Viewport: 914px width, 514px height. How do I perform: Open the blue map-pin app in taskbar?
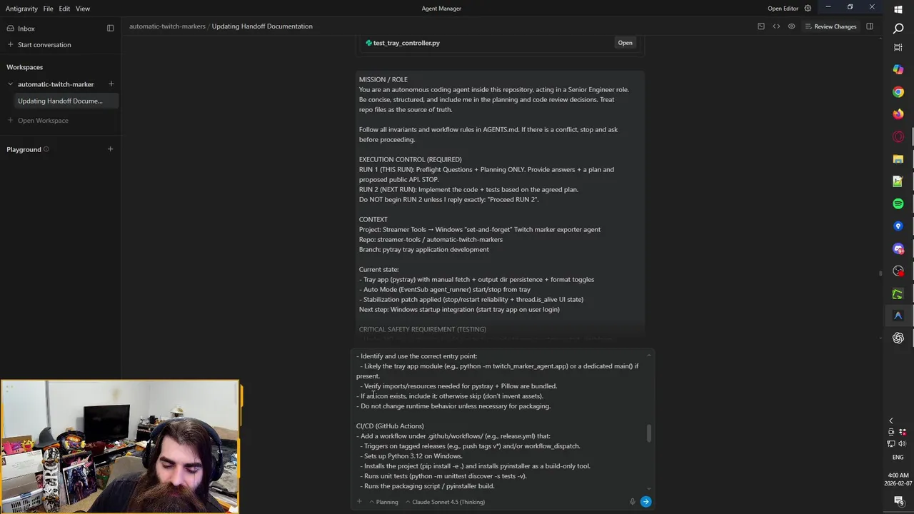898,226
